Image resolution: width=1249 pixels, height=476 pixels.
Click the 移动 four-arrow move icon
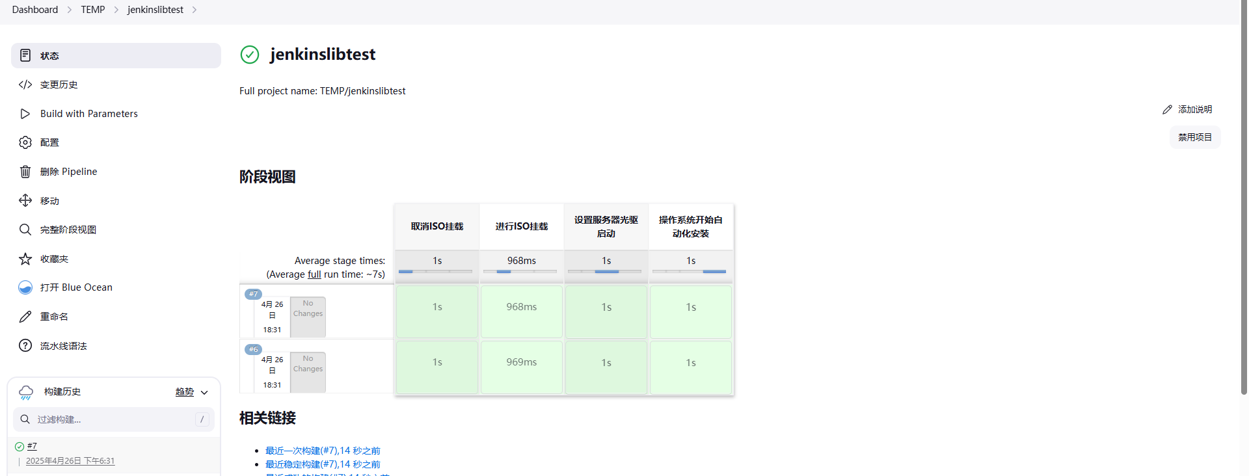pyautogui.click(x=25, y=200)
